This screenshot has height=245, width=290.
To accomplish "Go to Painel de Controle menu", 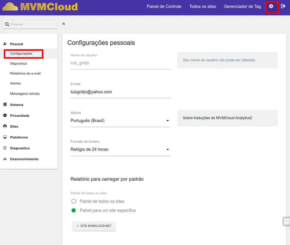I will 164,6.
